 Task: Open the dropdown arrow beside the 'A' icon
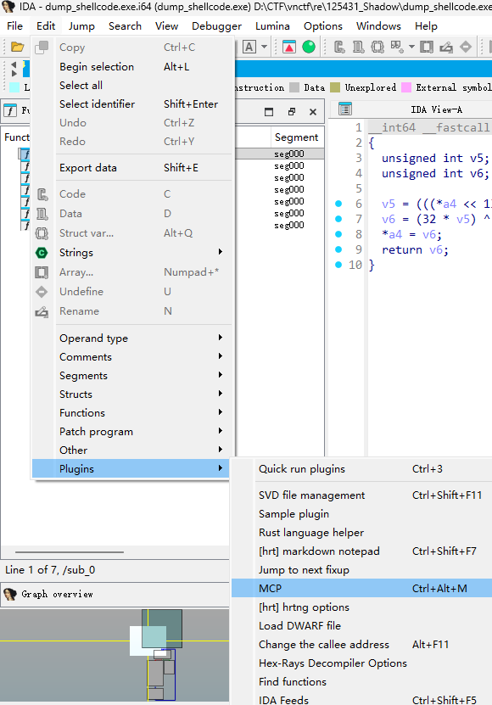pyautogui.click(x=265, y=47)
